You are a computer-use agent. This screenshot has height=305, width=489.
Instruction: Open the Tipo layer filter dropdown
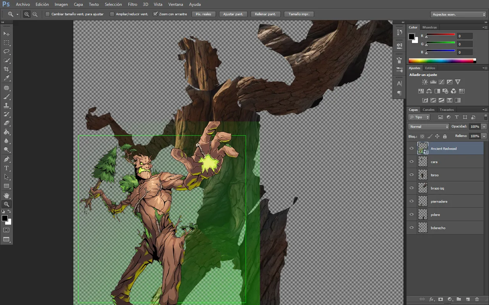tap(419, 117)
